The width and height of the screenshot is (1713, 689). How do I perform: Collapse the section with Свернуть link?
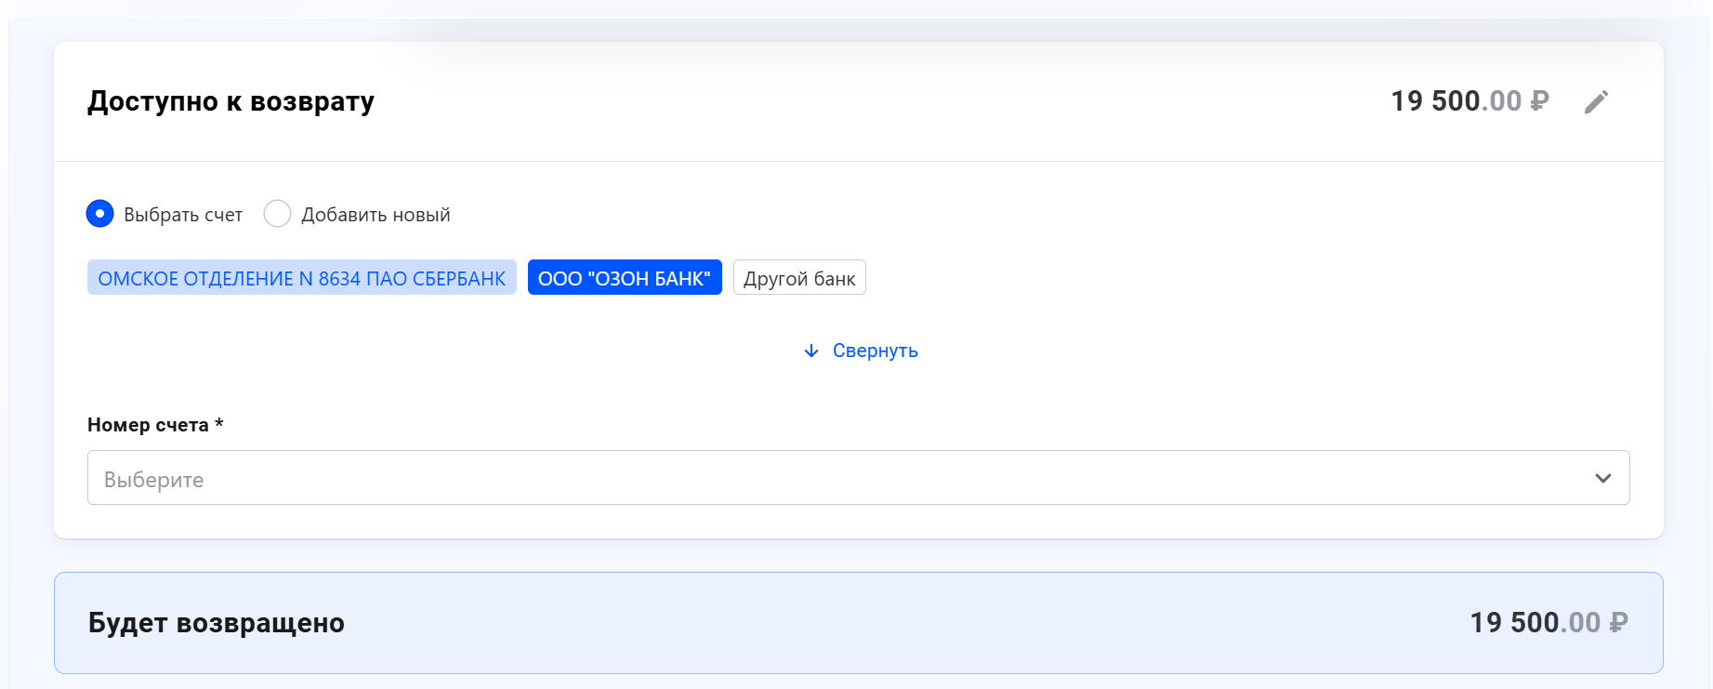875,351
